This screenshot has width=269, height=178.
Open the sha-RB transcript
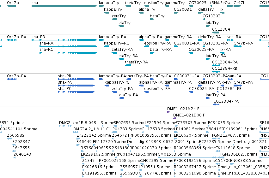64,40
